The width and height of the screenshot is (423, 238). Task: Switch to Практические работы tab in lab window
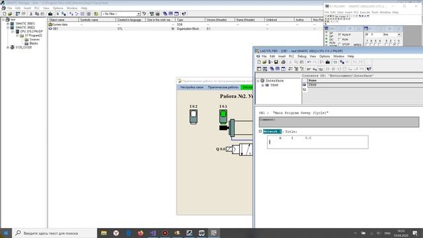(x=223, y=87)
